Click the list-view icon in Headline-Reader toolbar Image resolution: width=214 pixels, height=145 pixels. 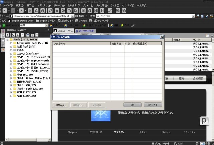(x=37, y=35)
